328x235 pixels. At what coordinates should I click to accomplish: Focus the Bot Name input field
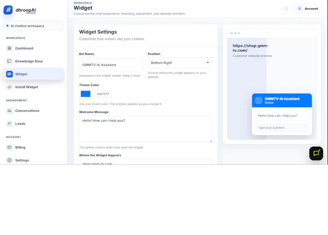[x=111, y=65]
